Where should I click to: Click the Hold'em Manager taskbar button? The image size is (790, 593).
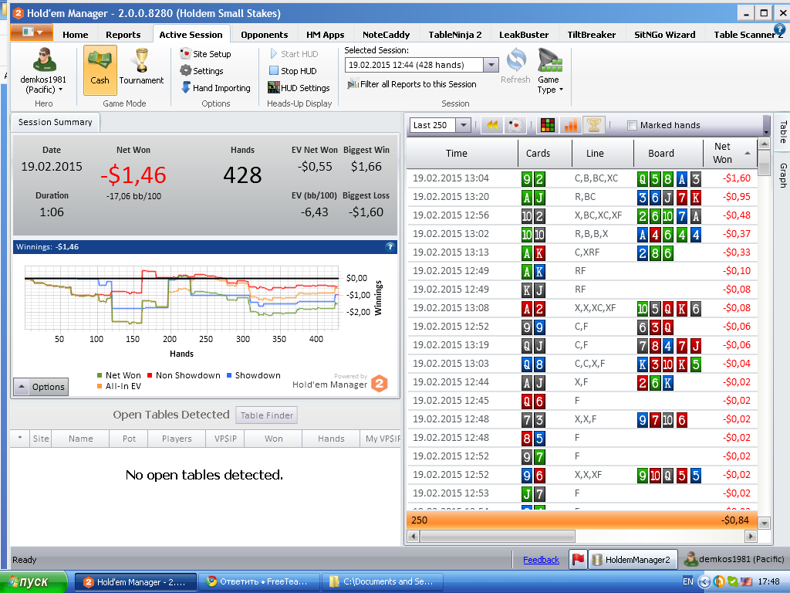point(136,581)
